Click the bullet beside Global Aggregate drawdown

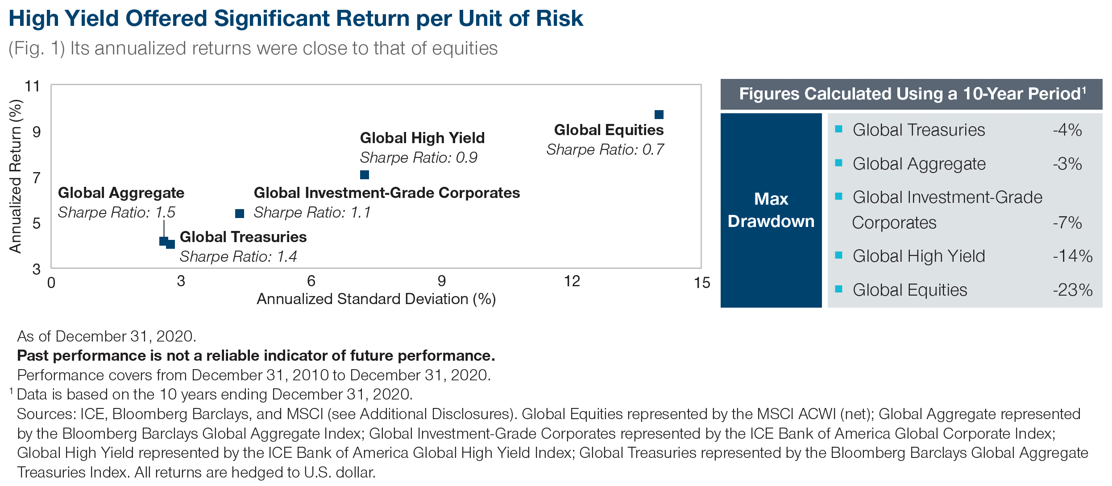point(838,163)
